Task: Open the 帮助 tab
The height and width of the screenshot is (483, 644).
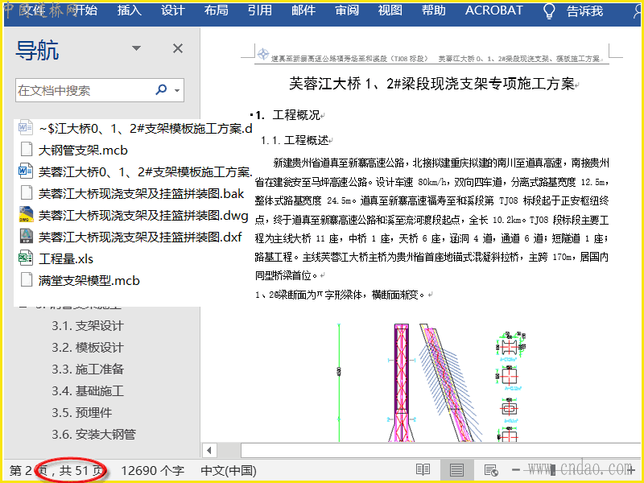Action: (x=434, y=10)
